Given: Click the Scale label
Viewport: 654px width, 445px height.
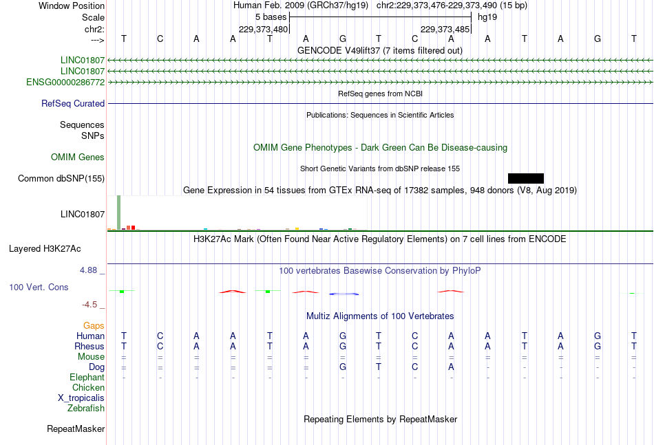Looking at the screenshot, I should point(93,17).
